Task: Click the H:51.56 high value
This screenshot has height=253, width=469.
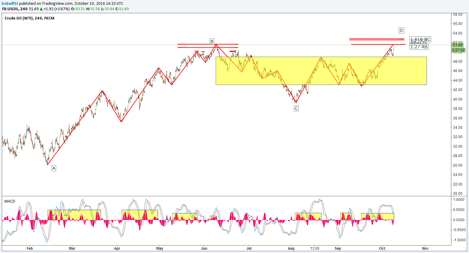Action: 93,9
